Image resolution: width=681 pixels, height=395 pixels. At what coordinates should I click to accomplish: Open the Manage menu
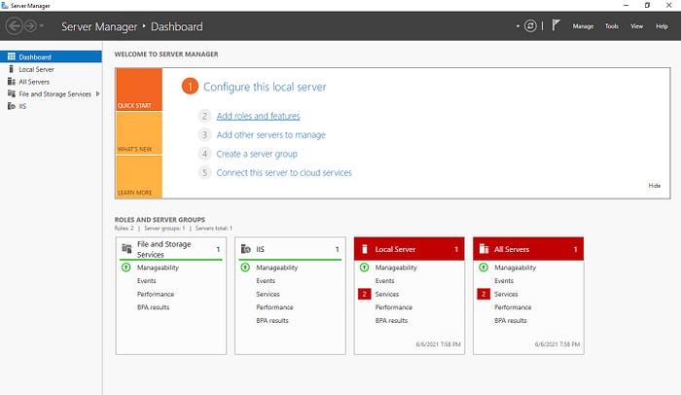tap(583, 26)
